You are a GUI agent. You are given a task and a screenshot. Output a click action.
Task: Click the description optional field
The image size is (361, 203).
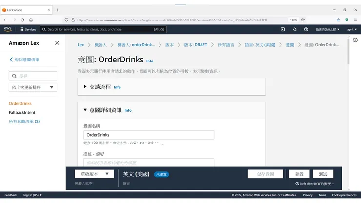[149, 162]
